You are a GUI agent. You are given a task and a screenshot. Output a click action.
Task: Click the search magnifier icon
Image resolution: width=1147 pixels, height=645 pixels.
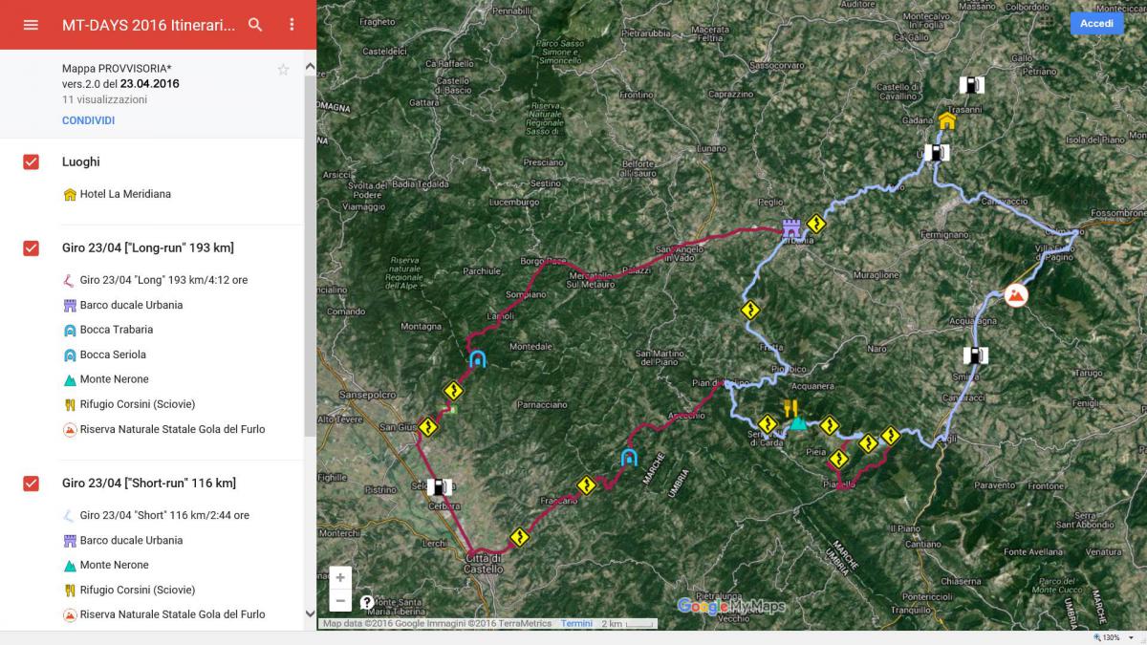(x=255, y=25)
